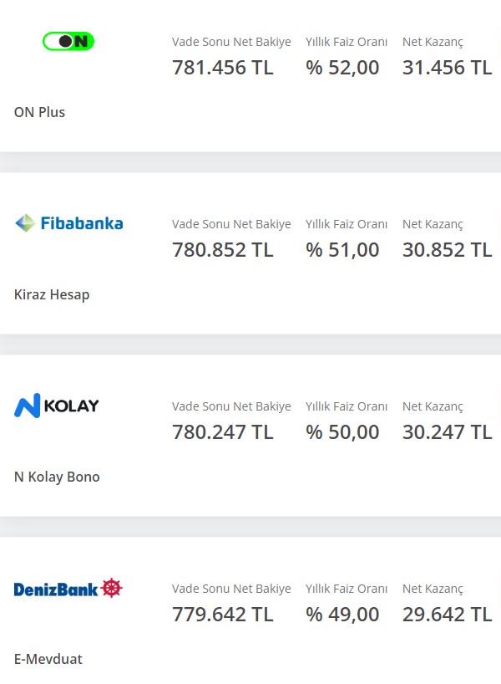501x684 pixels.
Task: Open the Kiraz Hesap product link
Action: [x=52, y=294]
